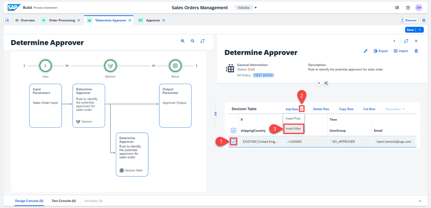Open the help question mark icon
The image size is (431, 208).
408,8
